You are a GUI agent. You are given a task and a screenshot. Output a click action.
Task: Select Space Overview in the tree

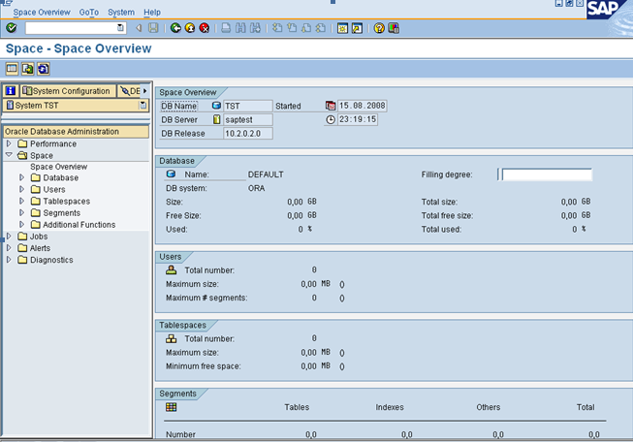[58, 167]
